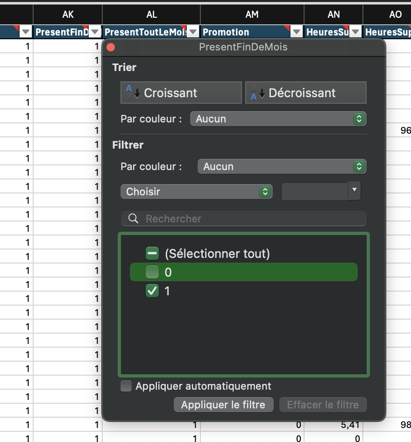Sort descending with Décroissant button
The image size is (411, 442).
[306, 93]
